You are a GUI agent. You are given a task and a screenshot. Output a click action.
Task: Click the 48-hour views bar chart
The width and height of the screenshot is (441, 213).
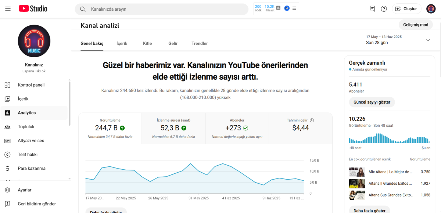point(390,138)
